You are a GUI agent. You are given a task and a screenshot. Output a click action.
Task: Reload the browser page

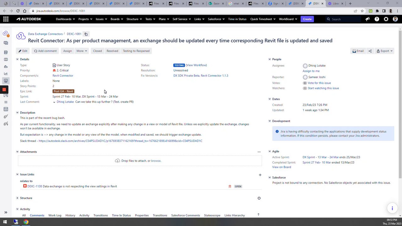(x=18, y=11)
